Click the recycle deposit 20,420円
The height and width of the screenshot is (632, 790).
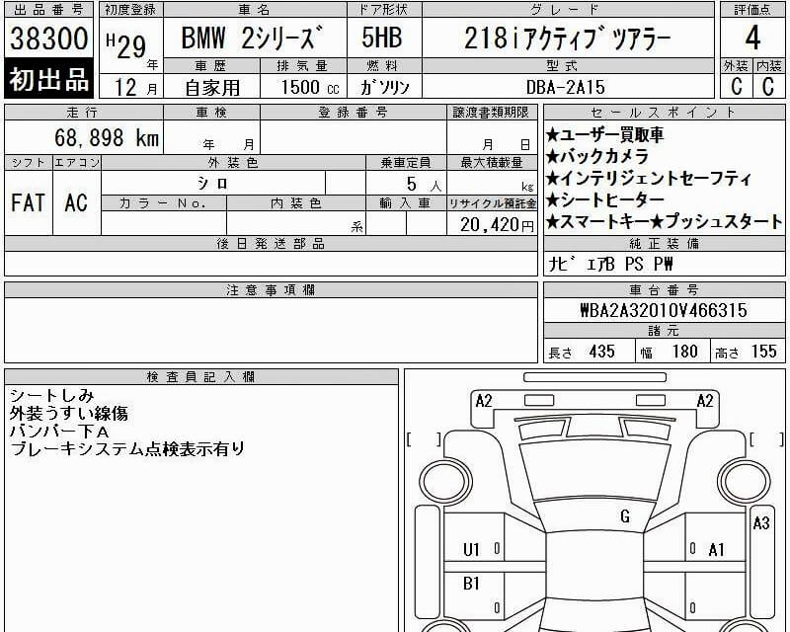pyautogui.click(x=497, y=224)
